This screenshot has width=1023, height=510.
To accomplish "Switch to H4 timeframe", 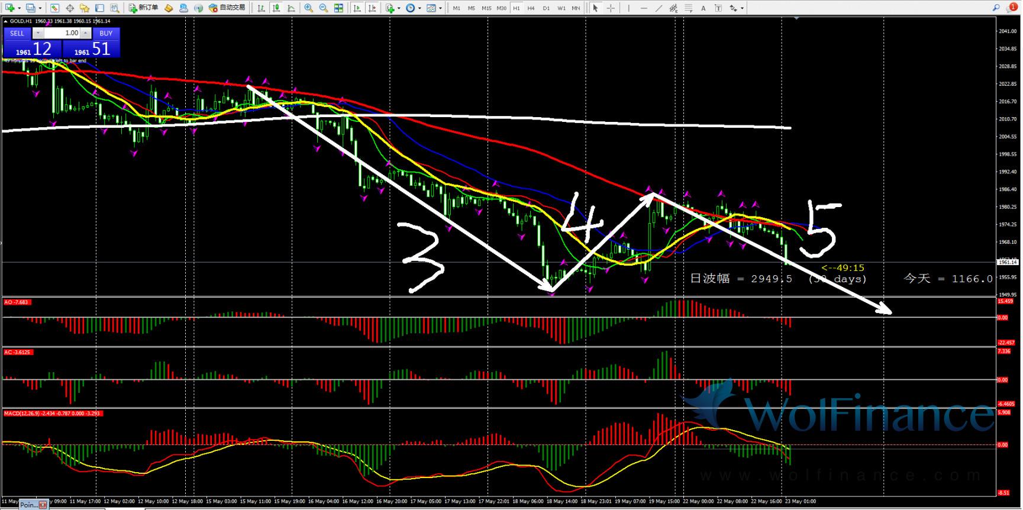I will (x=531, y=8).
